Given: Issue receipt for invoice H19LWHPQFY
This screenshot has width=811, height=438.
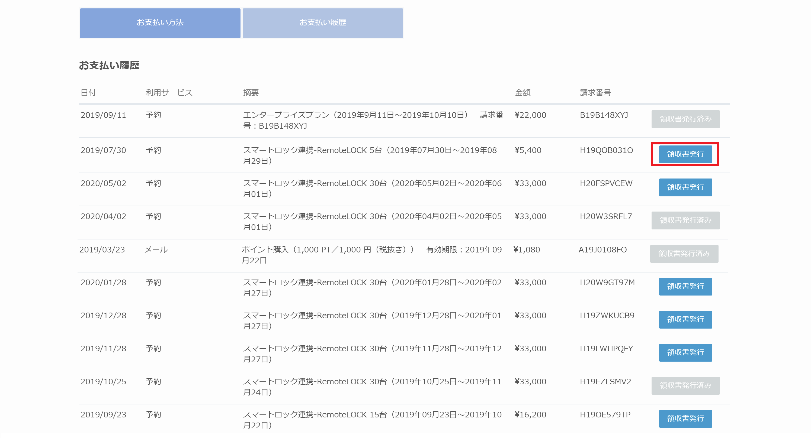Looking at the screenshot, I should pos(685,352).
